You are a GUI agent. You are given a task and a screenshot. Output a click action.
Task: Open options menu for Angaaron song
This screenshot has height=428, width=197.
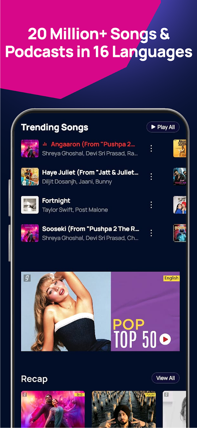(x=151, y=148)
